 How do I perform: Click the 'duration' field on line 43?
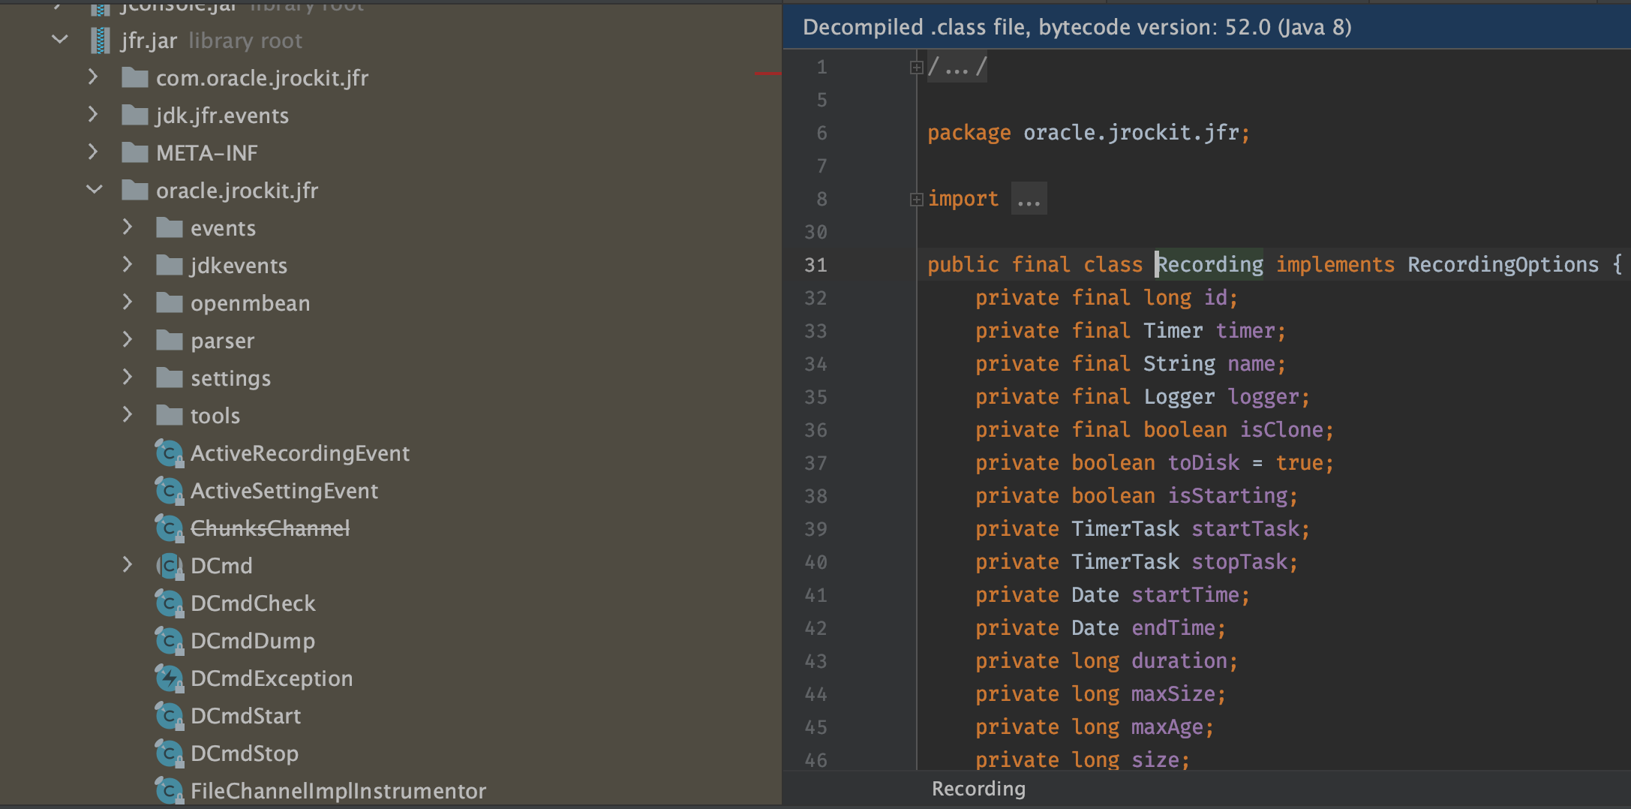tap(1179, 661)
